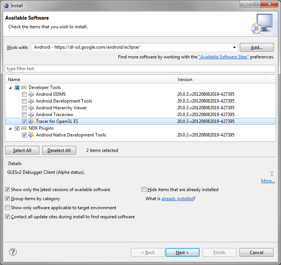Select the Developer Tools category label

(x=45, y=87)
